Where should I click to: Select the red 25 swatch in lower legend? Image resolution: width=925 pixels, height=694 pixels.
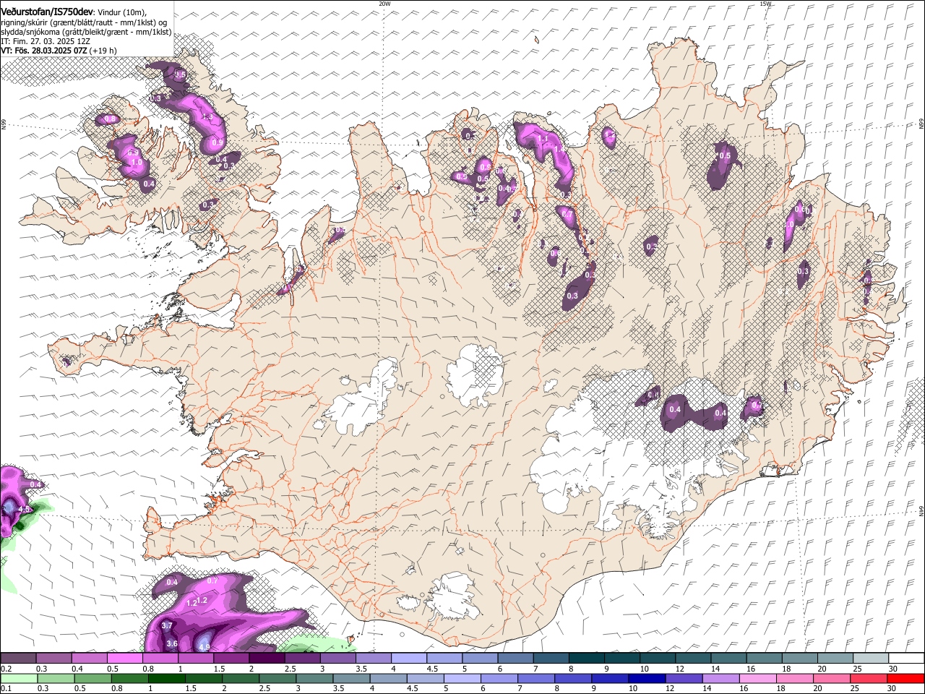coord(869,679)
